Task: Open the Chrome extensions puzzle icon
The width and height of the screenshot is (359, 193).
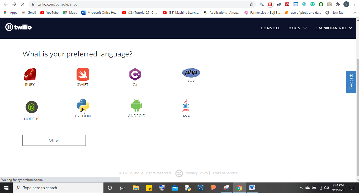Action: (338, 4)
